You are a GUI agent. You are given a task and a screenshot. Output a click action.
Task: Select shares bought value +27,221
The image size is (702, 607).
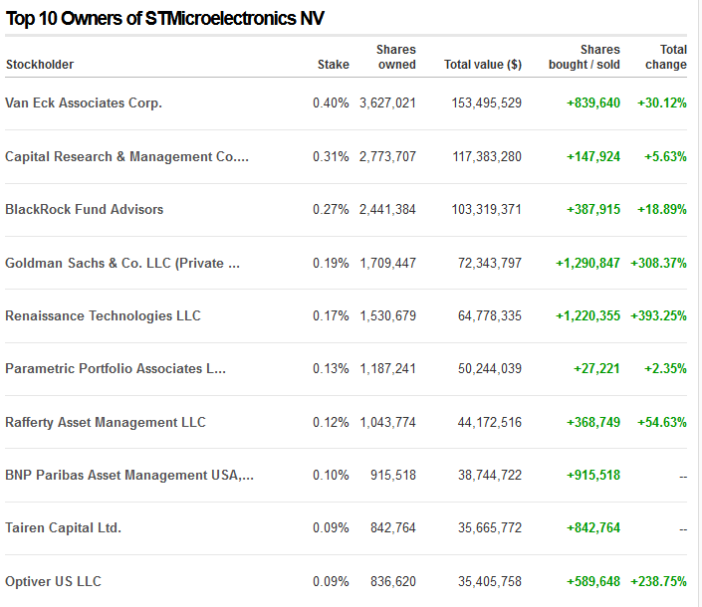(x=597, y=368)
